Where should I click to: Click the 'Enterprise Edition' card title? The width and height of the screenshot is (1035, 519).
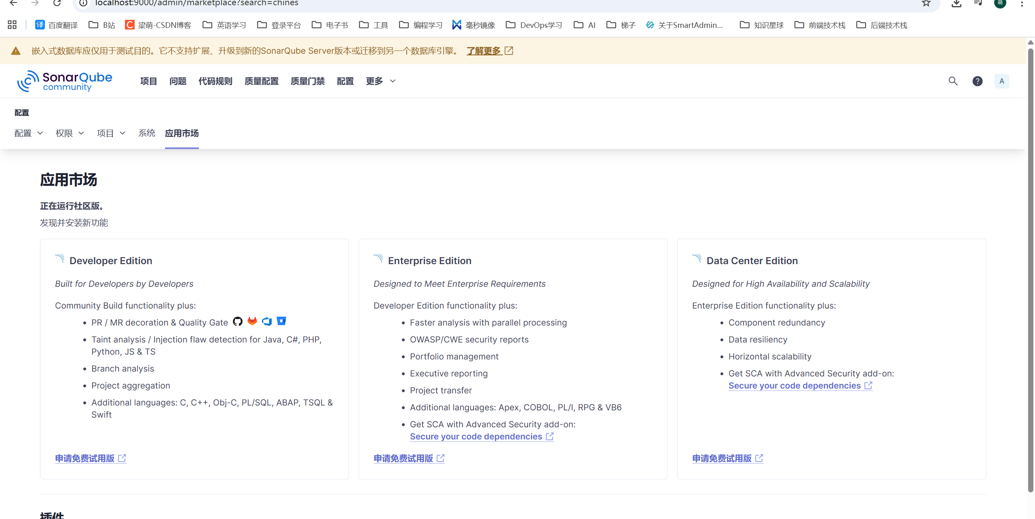(x=430, y=261)
